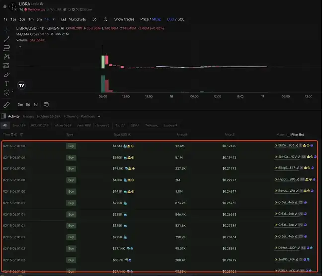Select the brush drawing tool
Viewport: 323px width, 276px height.
[7, 74]
